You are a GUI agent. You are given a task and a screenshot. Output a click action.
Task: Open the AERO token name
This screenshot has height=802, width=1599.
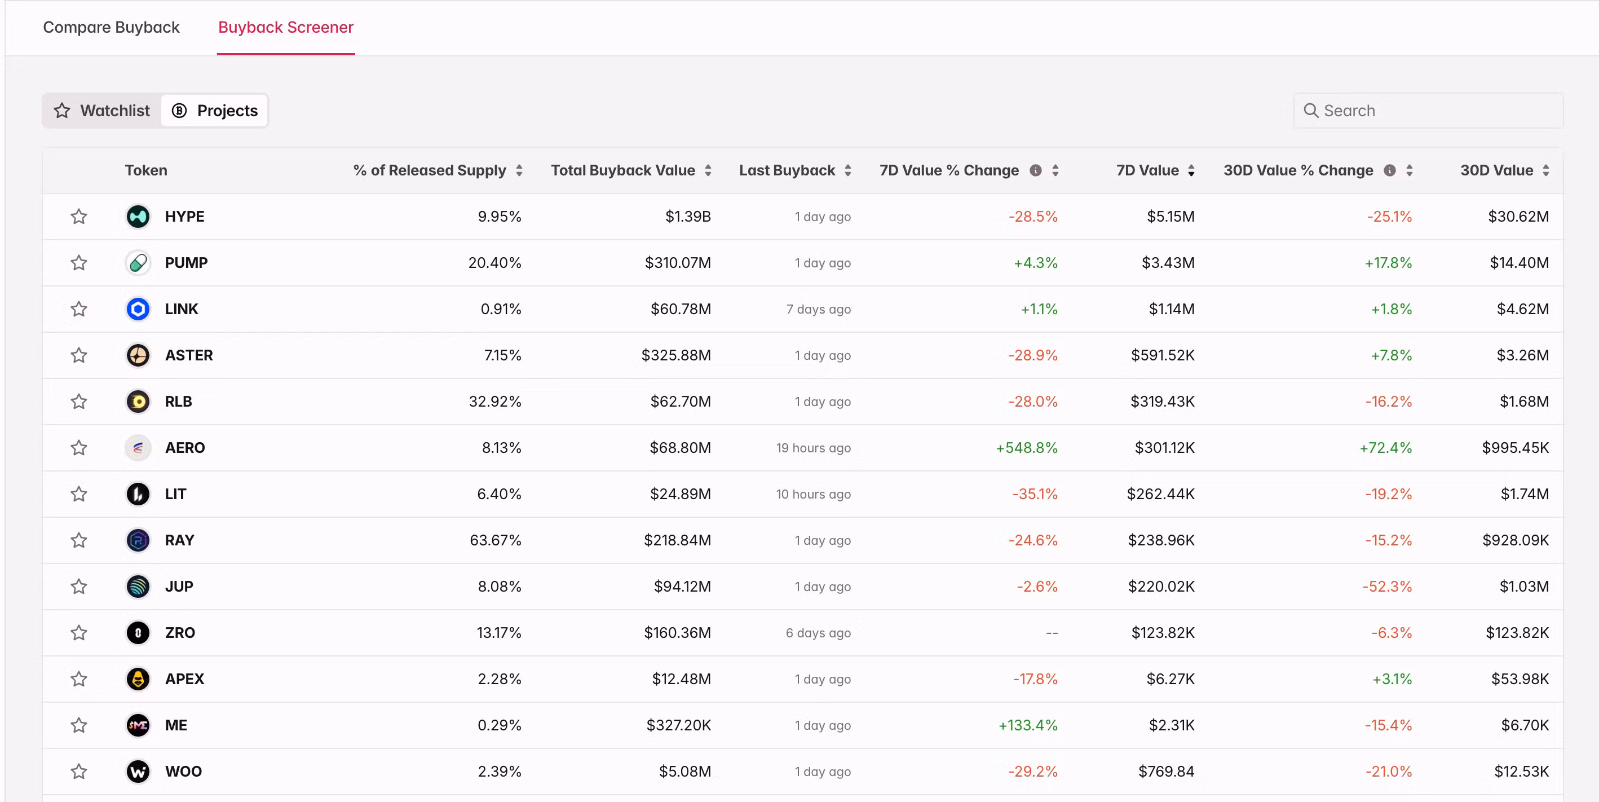pos(185,448)
